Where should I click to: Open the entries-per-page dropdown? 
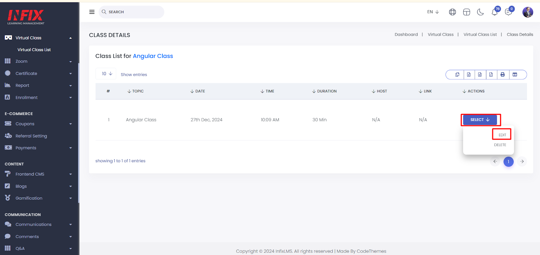pos(106,74)
